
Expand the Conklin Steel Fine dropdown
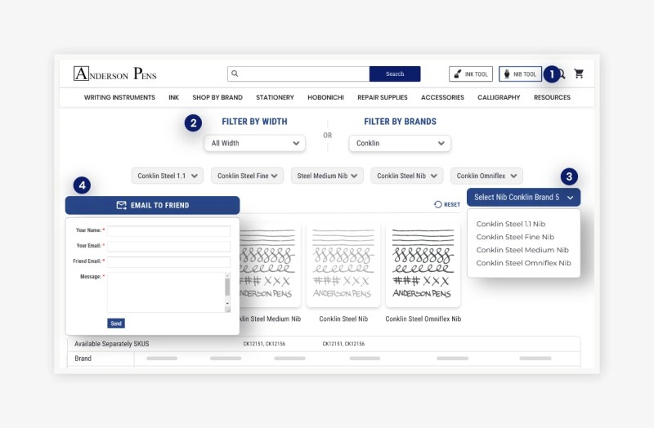pos(248,176)
